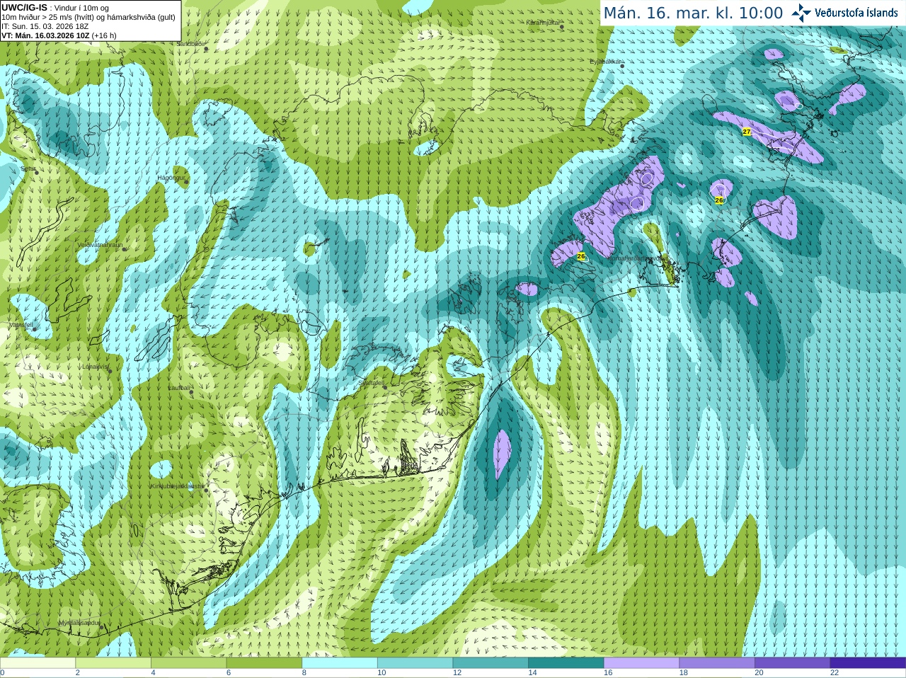Click the Eyjabakkar station label
906x678 pixels.
pos(605,62)
